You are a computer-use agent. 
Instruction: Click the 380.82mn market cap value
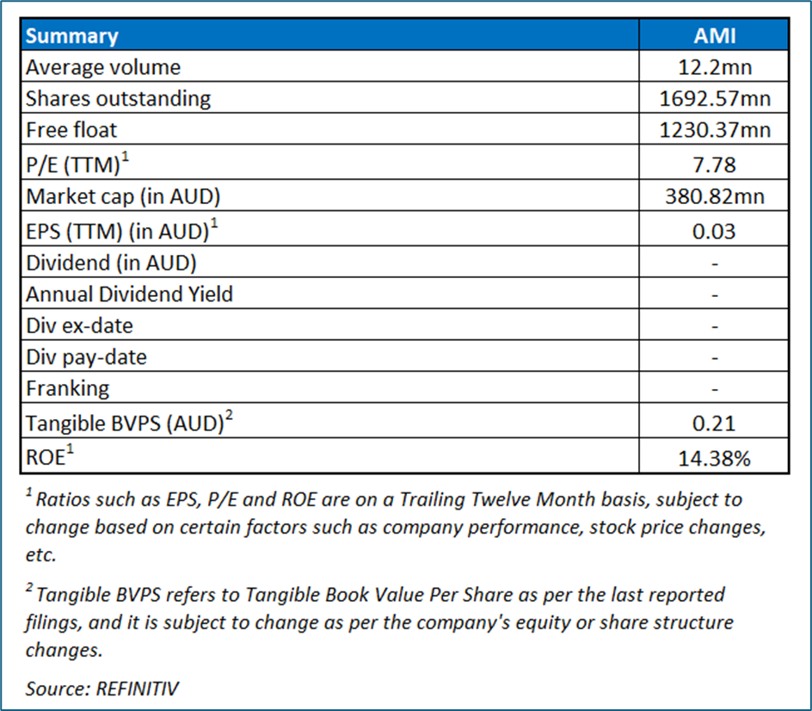(715, 197)
